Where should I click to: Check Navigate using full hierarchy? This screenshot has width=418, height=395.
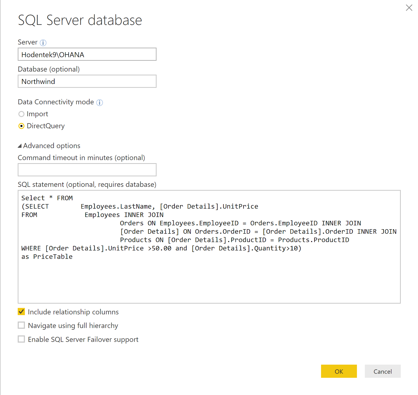click(21, 325)
